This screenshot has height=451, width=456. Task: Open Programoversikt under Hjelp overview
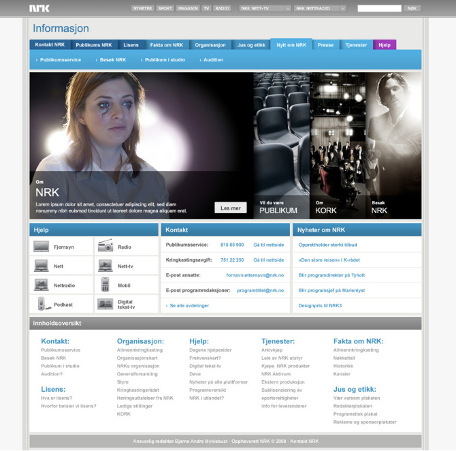208,390
